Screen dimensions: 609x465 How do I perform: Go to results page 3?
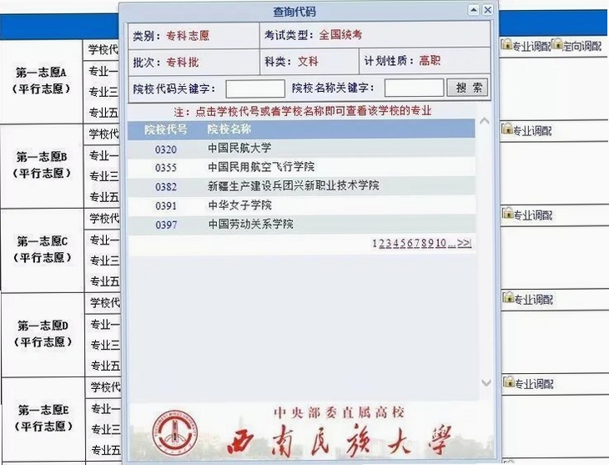click(x=389, y=244)
